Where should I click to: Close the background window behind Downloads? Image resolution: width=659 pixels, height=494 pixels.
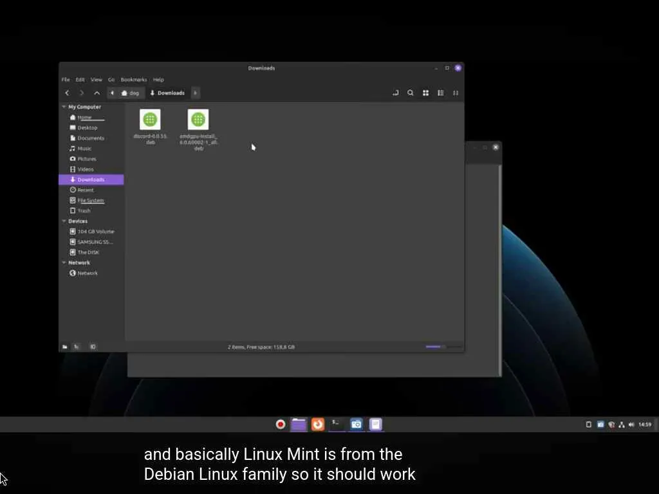pos(496,147)
